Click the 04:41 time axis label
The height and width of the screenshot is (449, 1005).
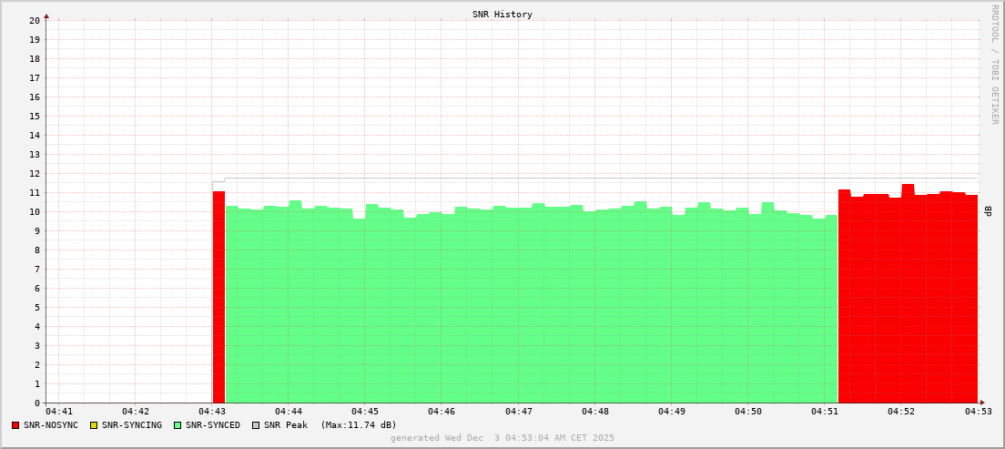(58, 413)
